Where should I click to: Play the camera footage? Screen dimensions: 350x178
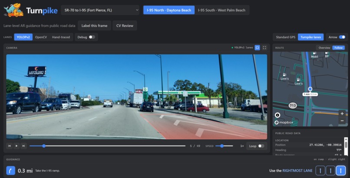17,146
